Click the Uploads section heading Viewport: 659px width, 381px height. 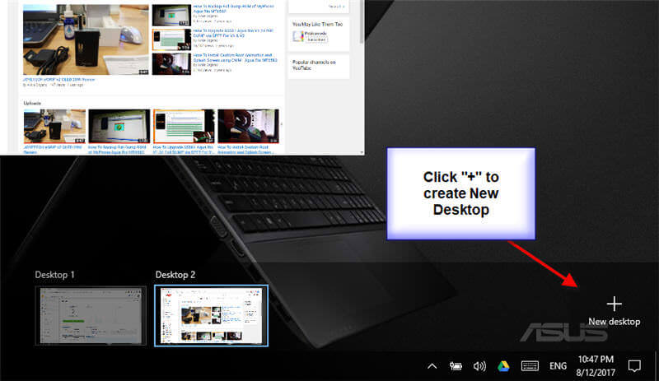[32, 103]
